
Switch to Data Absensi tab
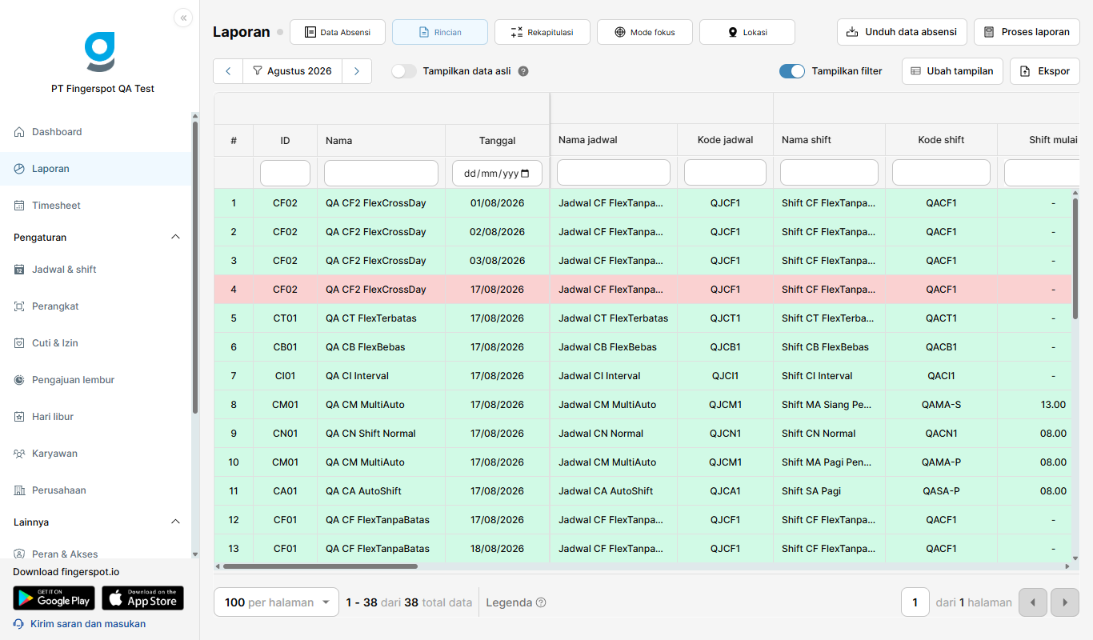tap(338, 32)
